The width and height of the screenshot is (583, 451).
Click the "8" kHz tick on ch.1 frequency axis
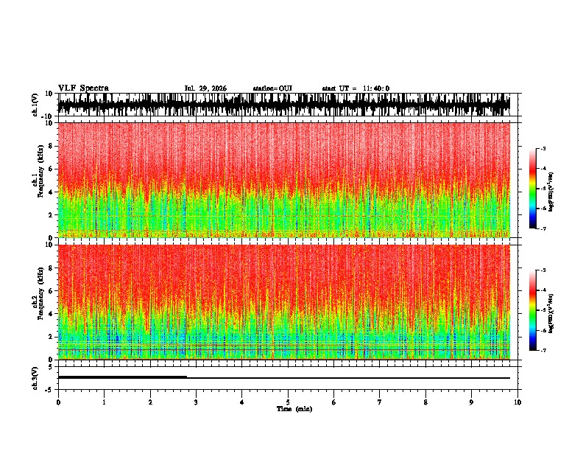click(x=52, y=146)
